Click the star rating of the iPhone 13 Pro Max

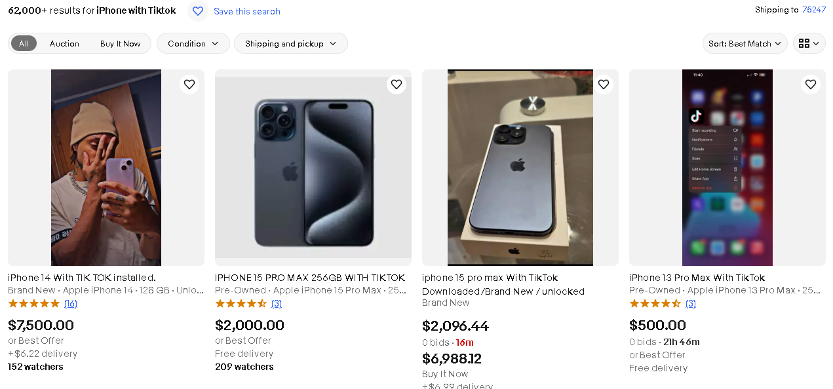pos(655,304)
